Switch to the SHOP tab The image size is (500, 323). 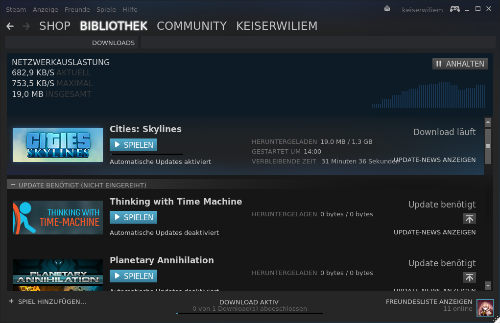(55, 26)
